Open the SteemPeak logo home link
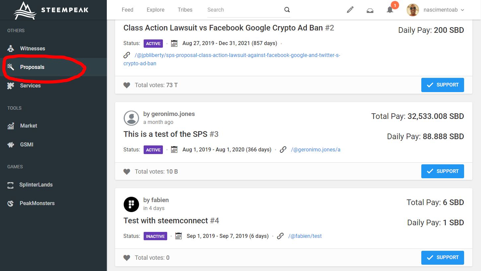 click(x=51, y=10)
